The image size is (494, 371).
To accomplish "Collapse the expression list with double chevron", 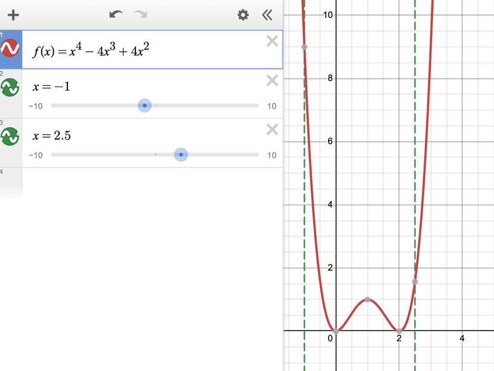I will 267,15.
